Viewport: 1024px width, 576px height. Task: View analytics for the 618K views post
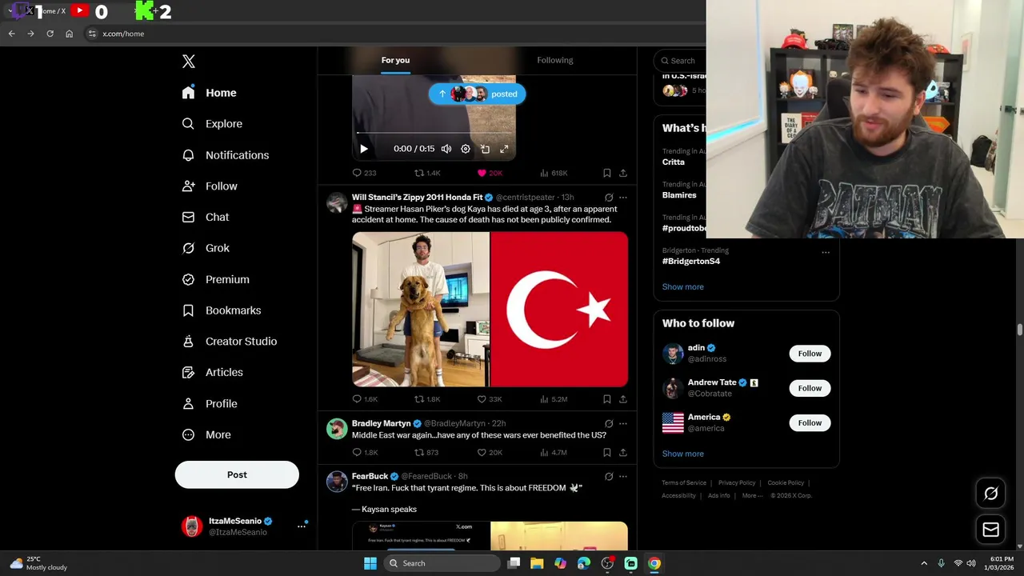(x=554, y=173)
